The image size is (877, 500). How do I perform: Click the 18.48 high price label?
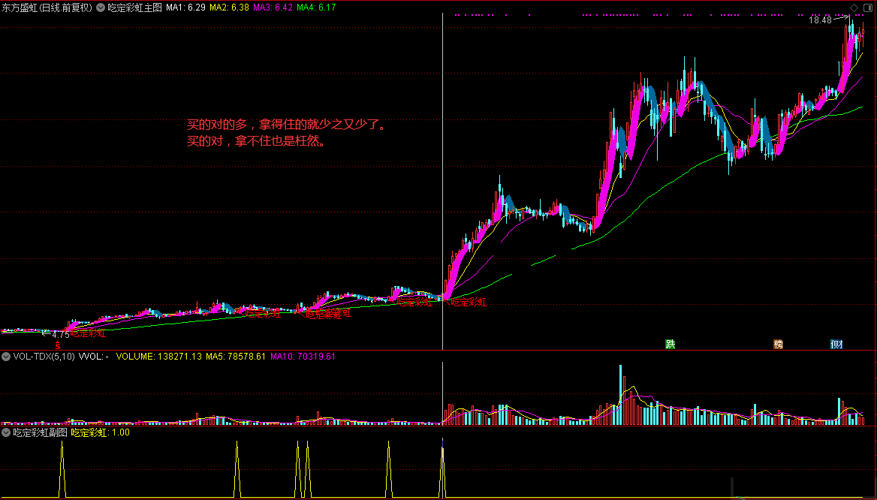820,20
